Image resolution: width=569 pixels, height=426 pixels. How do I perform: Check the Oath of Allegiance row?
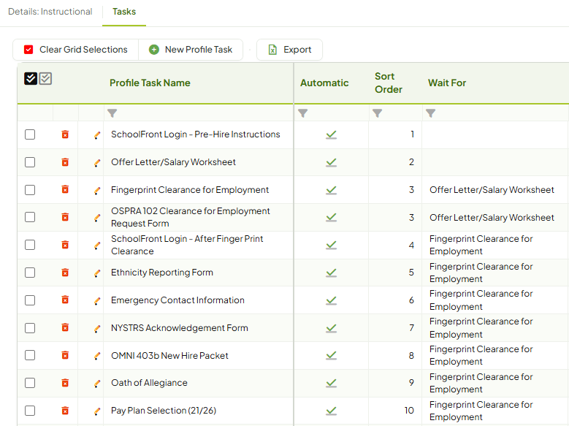(x=30, y=383)
